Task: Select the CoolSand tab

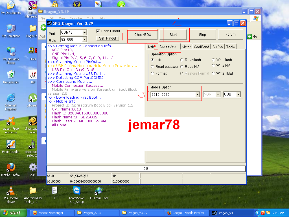Action: click(x=201, y=47)
